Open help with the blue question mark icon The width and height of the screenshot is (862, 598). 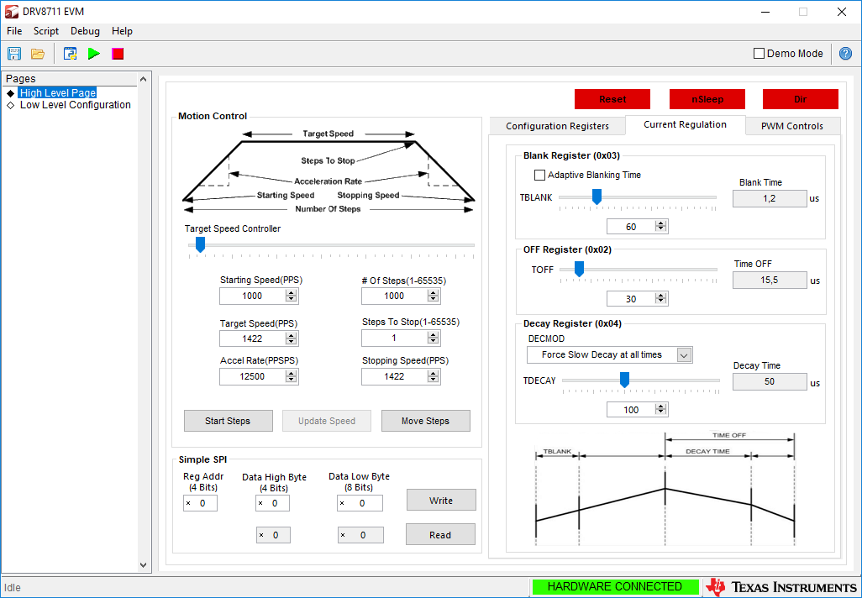click(845, 53)
